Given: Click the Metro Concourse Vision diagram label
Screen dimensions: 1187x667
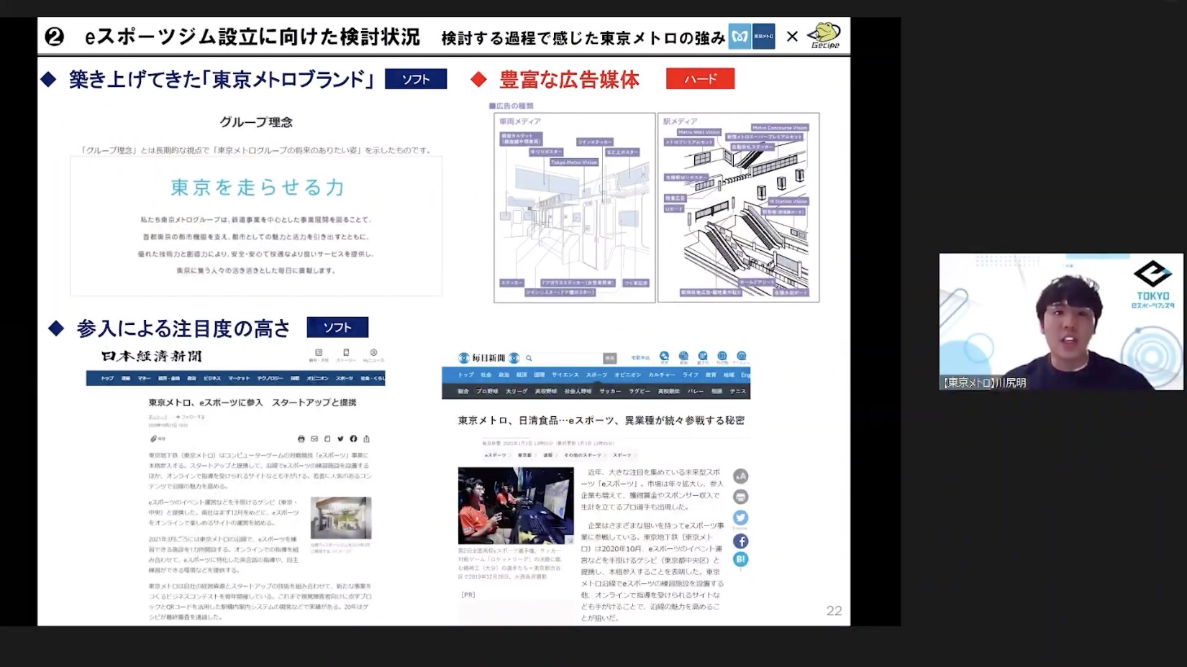Looking at the screenshot, I should (780, 127).
